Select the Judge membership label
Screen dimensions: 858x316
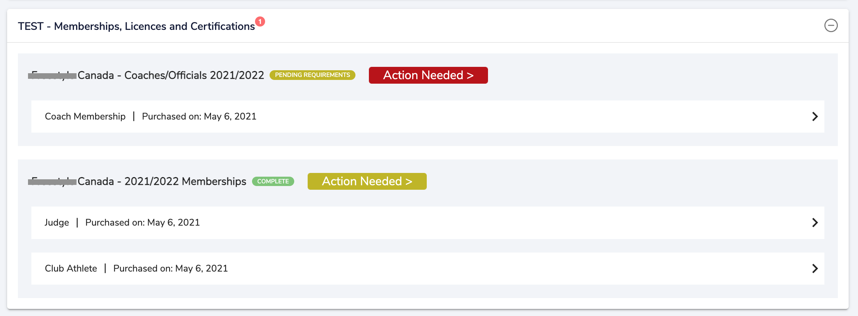[x=57, y=223]
